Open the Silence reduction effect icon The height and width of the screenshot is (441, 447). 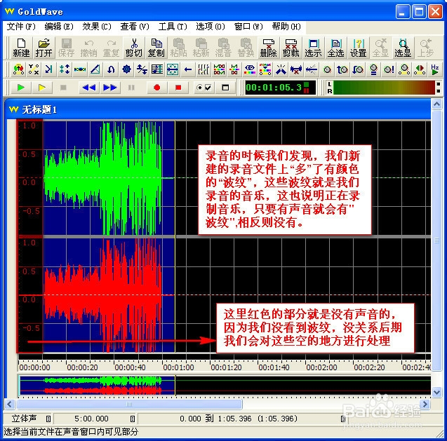tap(296, 69)
